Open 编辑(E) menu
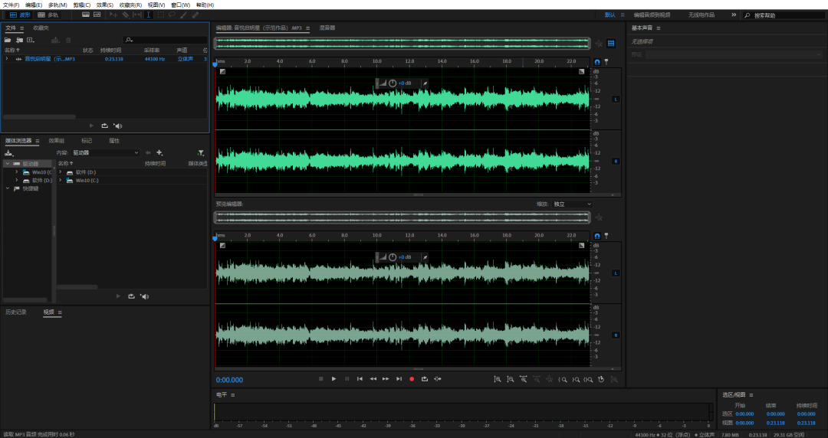The height and width of the screenshot is (438, 828). click(34, 5)
